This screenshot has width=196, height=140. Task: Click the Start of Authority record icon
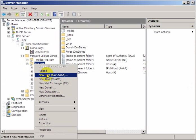tap(63, 56)
